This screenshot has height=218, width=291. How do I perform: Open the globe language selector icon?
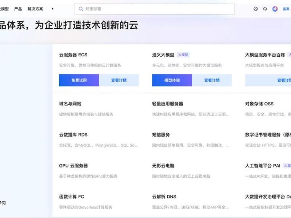[x=256, y=9]
